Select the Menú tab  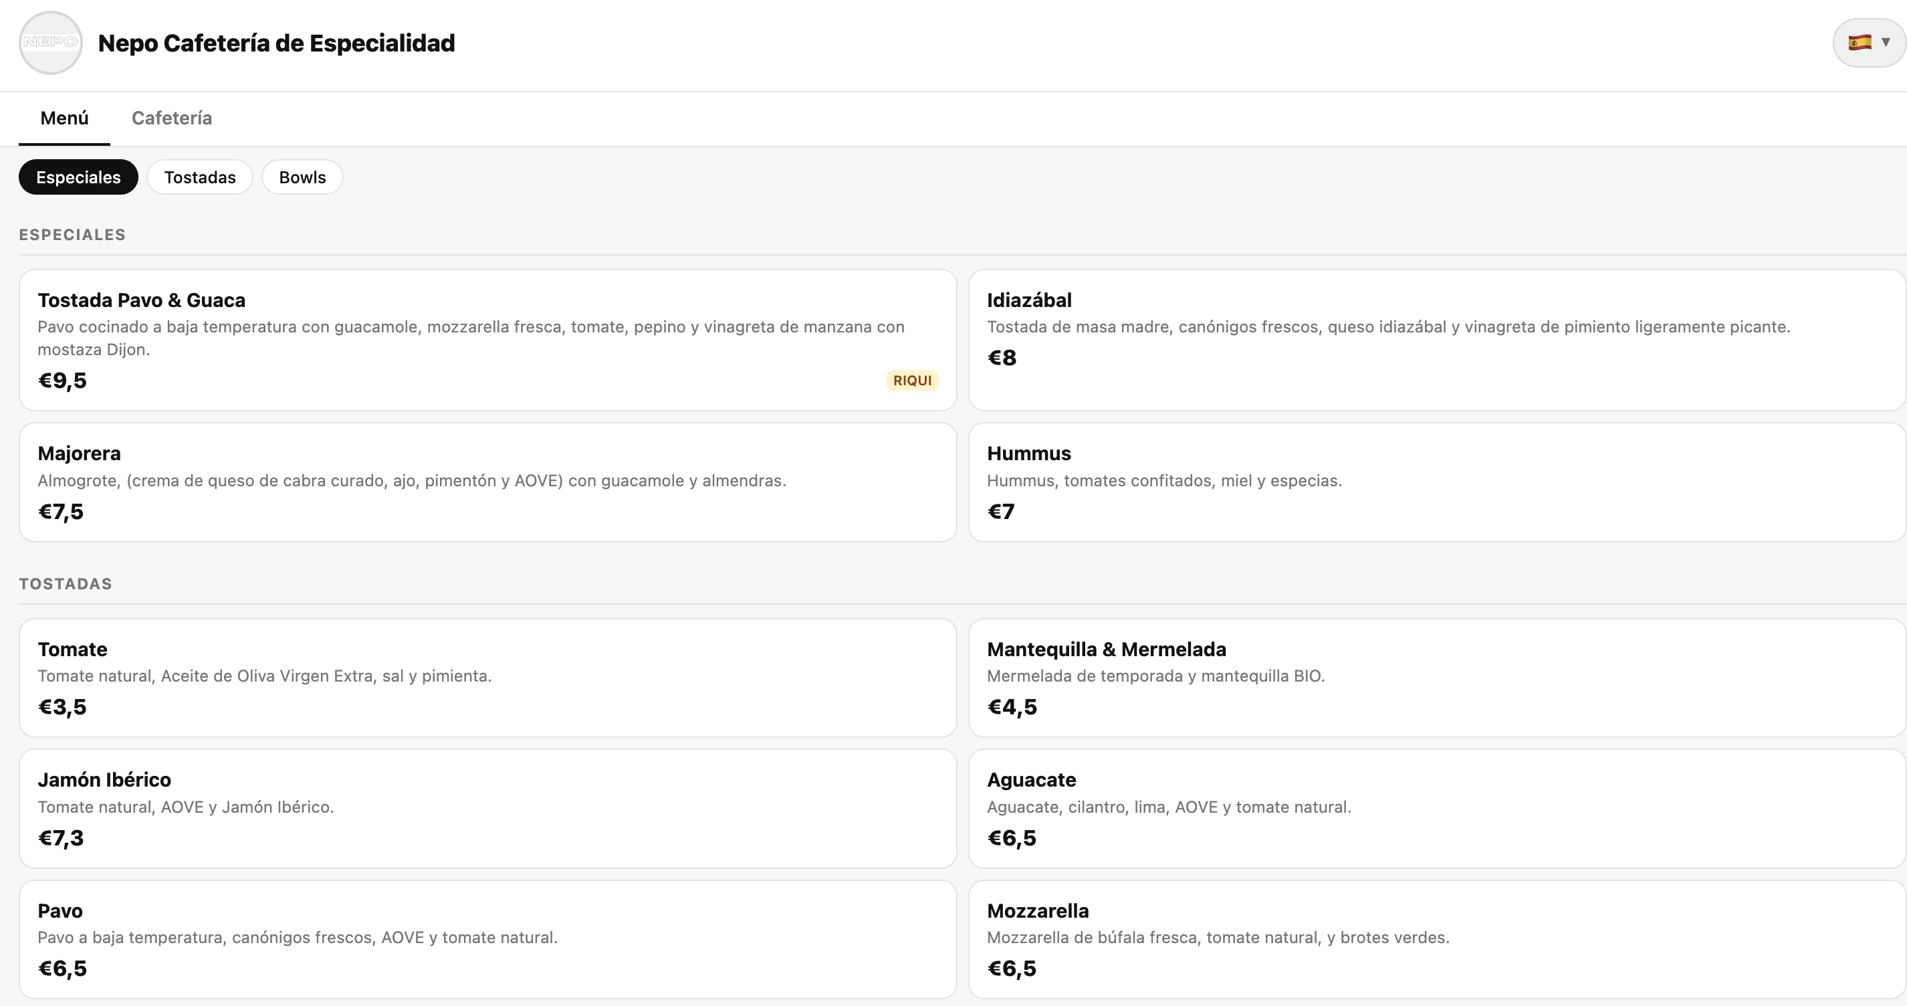point(64,118)
